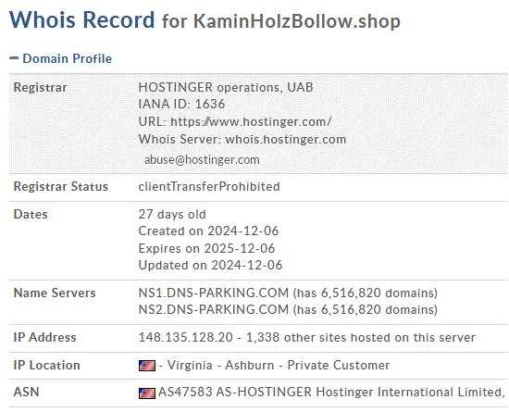Click the NS2.DNS-PARKING.COM name server
Viewport: 509px width, 412px height.
(x=214, y=309)
